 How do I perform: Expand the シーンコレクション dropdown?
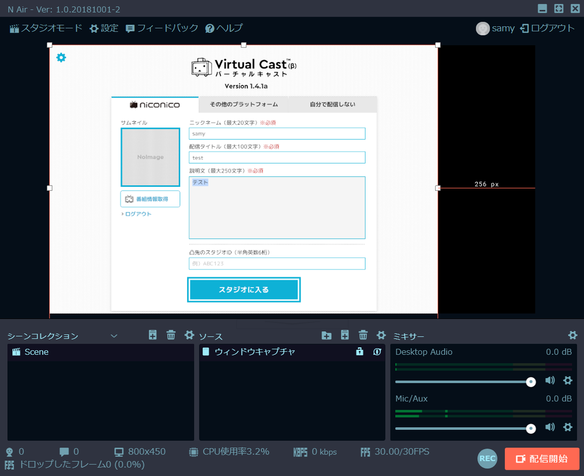coord(114,336)
